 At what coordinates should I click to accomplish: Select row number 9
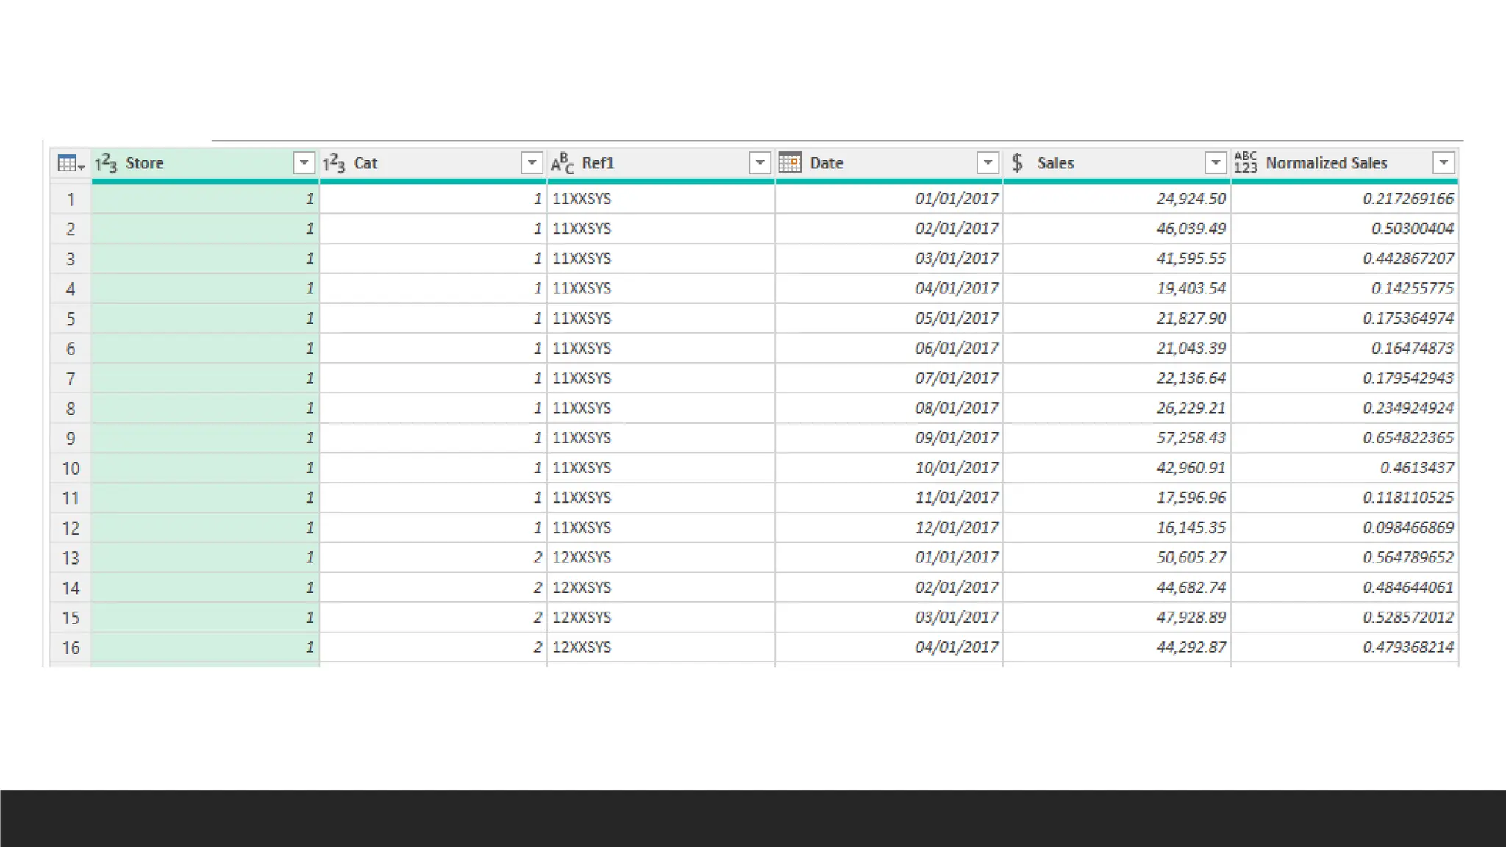(71, 438)
